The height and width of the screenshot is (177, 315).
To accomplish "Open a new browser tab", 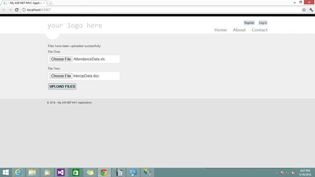I will tap(50, 3).
